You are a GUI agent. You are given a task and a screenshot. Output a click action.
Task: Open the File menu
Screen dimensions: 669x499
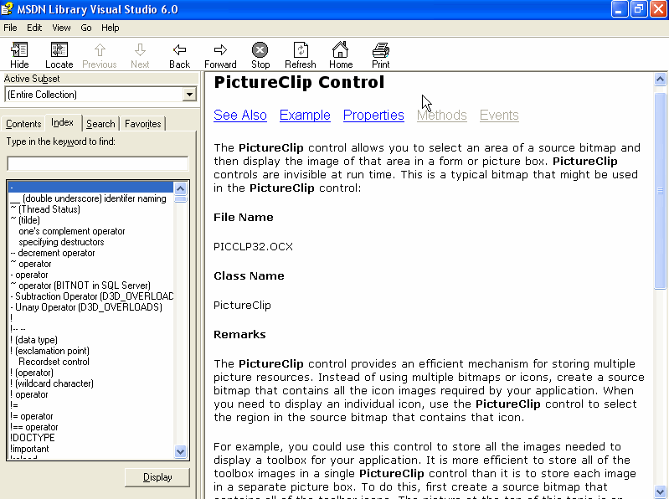[x=10, y=28]
